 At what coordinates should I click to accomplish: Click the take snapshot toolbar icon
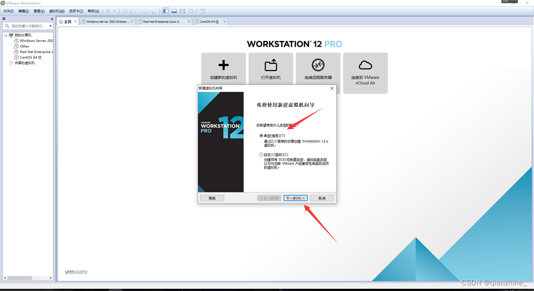pyautogui.click(x=137, y=11)
